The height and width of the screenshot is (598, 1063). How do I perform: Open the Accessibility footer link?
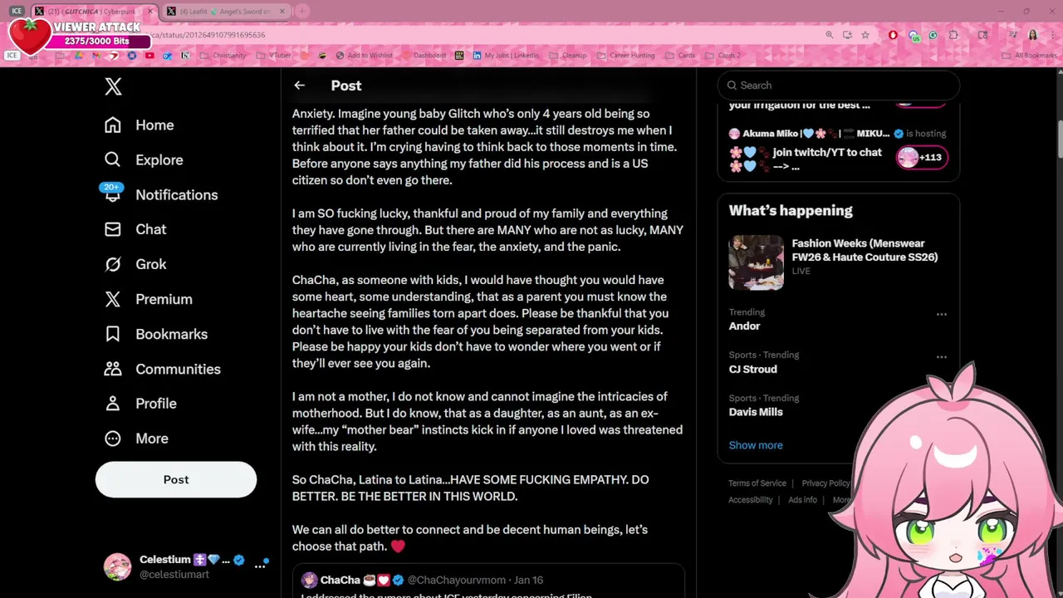click(x=751, y=500)
